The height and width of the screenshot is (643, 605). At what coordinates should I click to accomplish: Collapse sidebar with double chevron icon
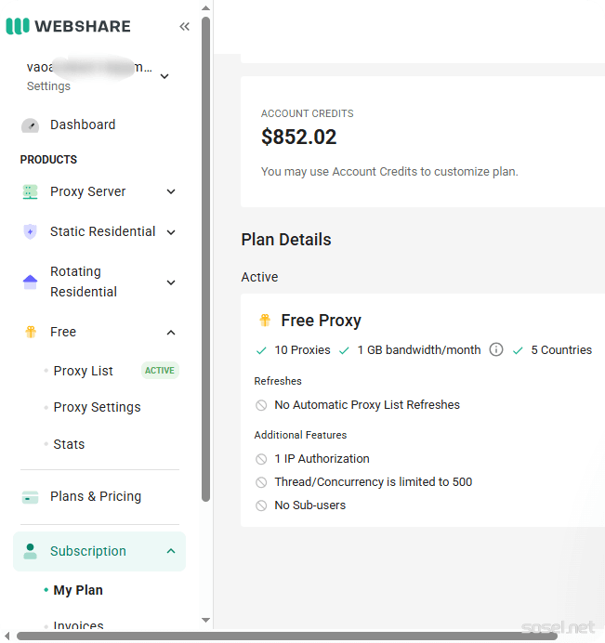[x=184, y=26]
